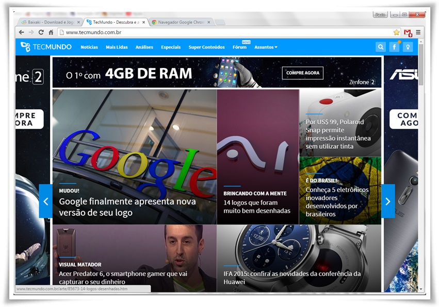The width and height of the screenshot is (439, 307).
Task: Open the Super Conteúdos section
Action: [207, 47]
